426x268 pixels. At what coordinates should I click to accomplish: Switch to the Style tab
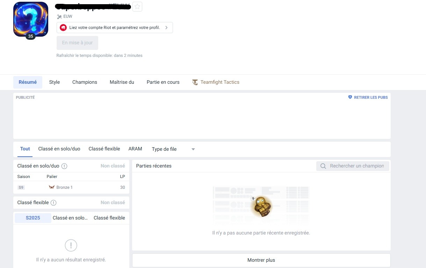click(x=55, y=82)
